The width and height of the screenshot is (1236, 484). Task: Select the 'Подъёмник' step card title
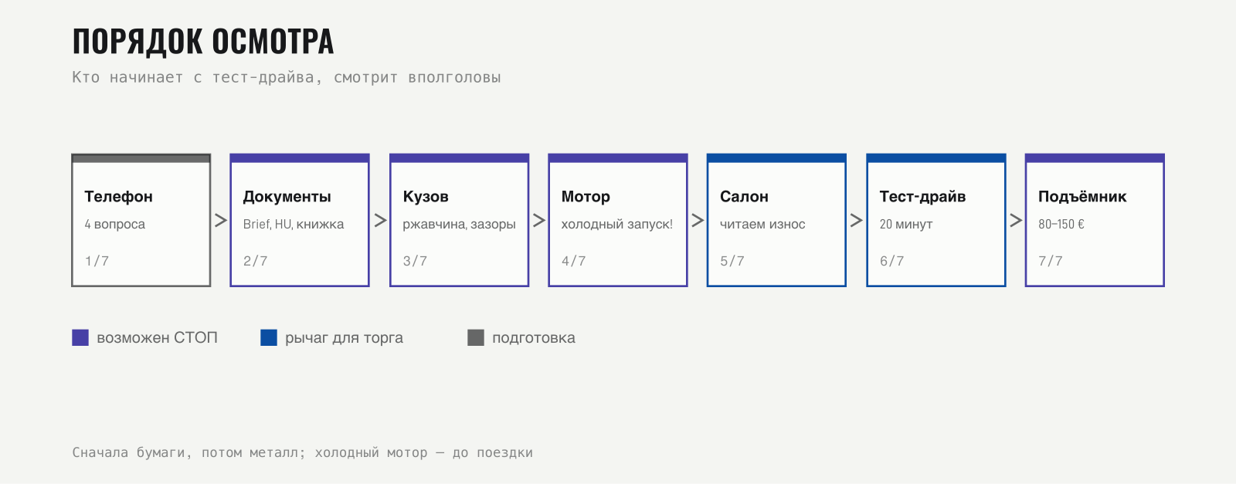tap(1082, 197)
